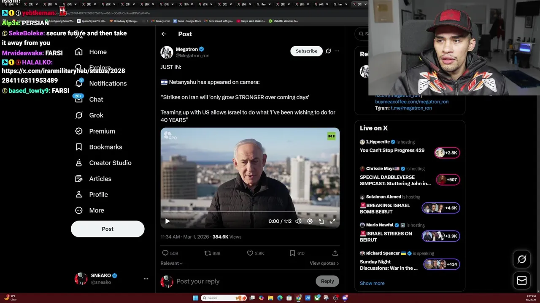The image size is (540, 303).
Task: Click the big white Post button
Action: point(108,229)
